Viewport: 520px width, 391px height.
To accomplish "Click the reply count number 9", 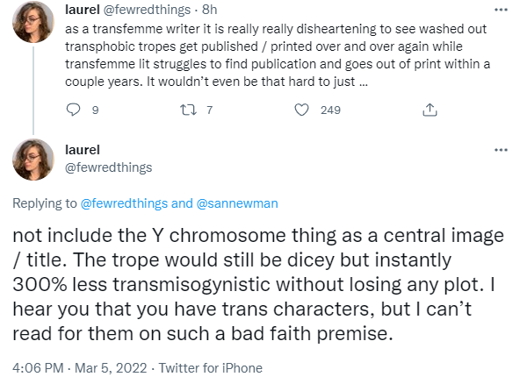I will (x=95, y=110).
